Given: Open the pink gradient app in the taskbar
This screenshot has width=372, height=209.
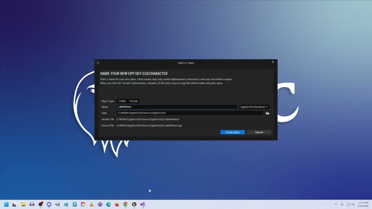Looking at the screenshot, I should point(83,204).
